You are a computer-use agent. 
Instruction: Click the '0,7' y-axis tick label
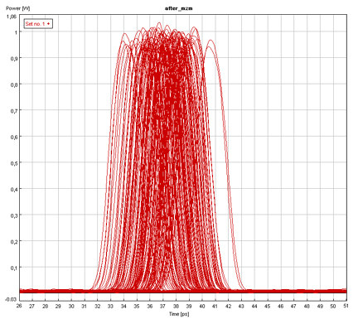click(x=14, y=111)
